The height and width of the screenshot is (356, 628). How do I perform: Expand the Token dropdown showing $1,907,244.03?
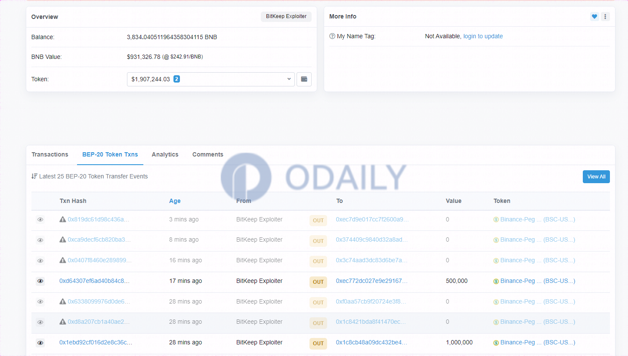click(211, 79)
